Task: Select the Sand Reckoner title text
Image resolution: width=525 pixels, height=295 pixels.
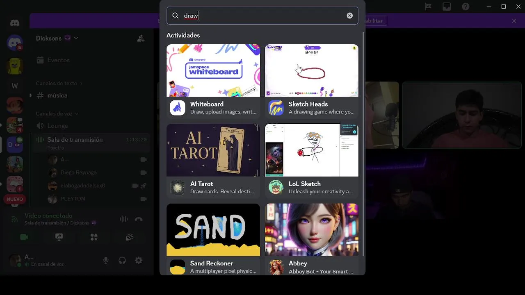Action: 212,263
